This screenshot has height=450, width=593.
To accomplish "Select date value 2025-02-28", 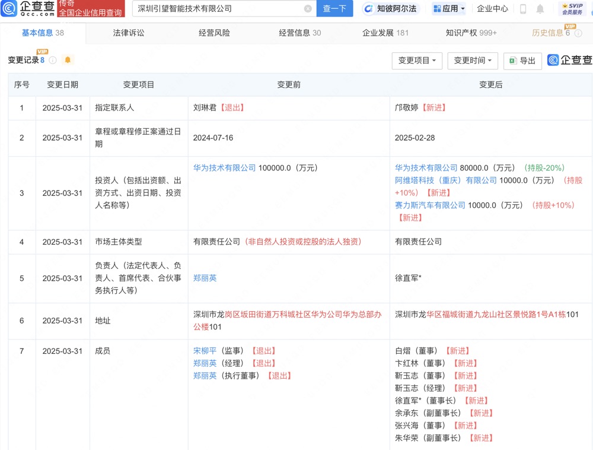I will click(x=415, y=138).
